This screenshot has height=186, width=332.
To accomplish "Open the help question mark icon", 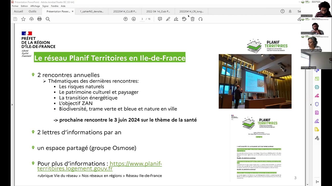I will (283, 11).
